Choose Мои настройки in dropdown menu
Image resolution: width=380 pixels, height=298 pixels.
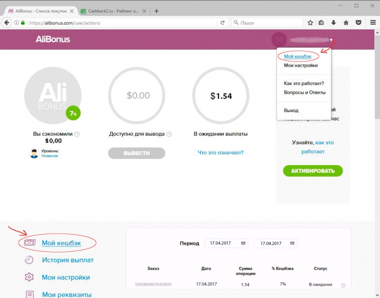301,65
